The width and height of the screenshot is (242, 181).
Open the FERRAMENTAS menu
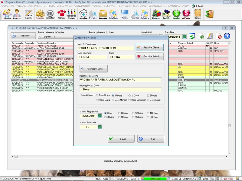coord(172,6)
